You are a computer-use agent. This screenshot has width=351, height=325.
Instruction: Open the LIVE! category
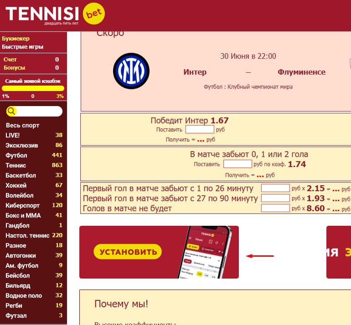click(34, 135)
